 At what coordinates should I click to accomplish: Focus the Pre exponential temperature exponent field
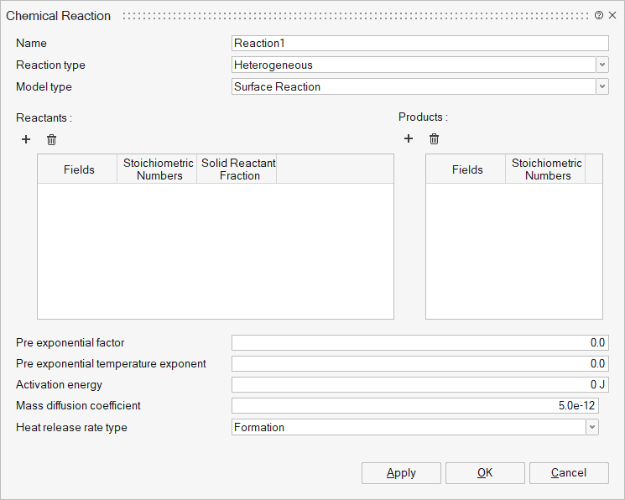419,363
